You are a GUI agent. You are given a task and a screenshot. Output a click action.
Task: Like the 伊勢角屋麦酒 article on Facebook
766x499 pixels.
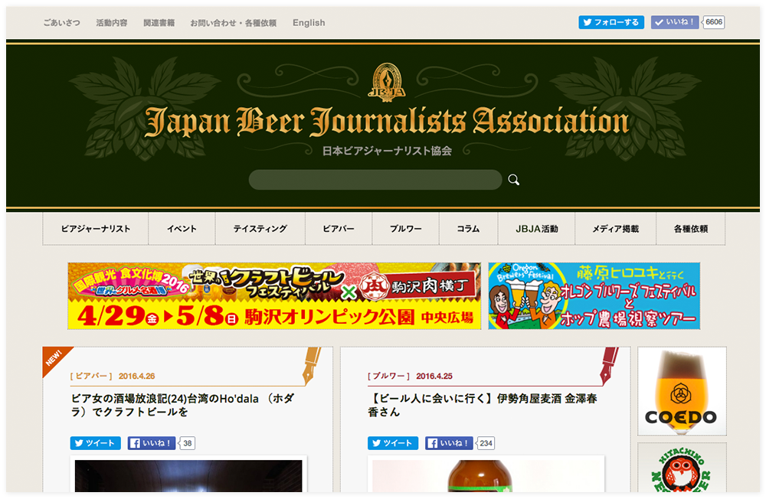449,443
